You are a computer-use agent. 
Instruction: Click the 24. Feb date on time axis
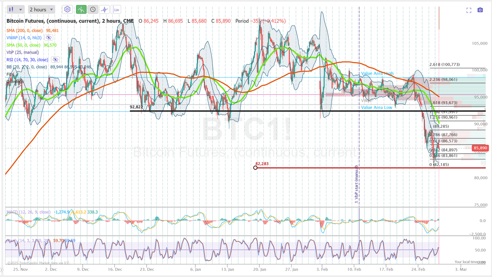pos(418,269)
